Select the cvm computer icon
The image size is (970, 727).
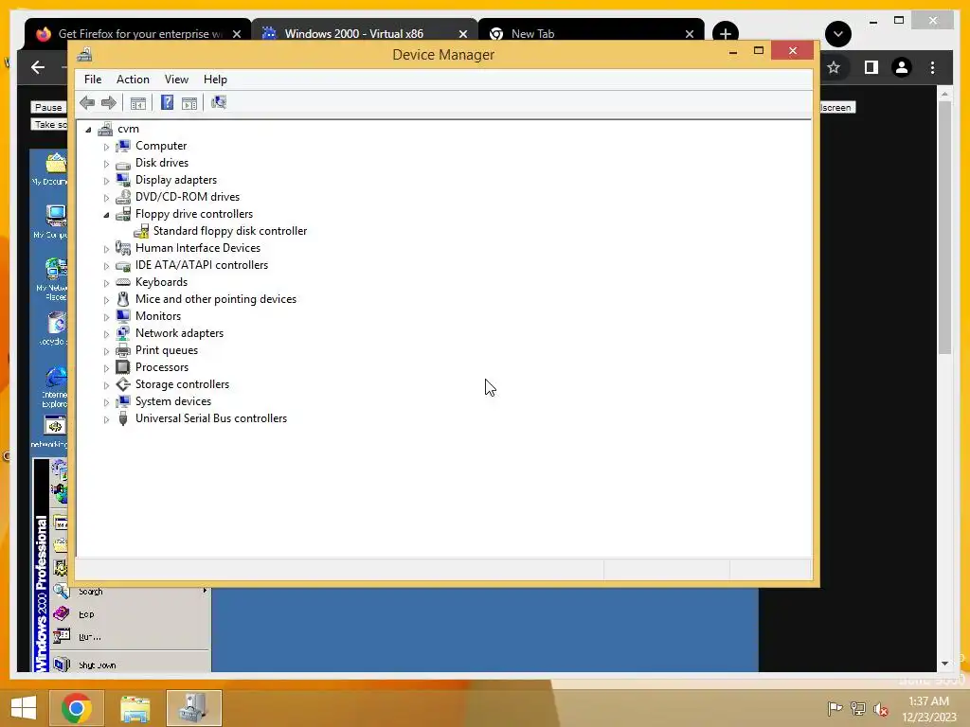105,129
